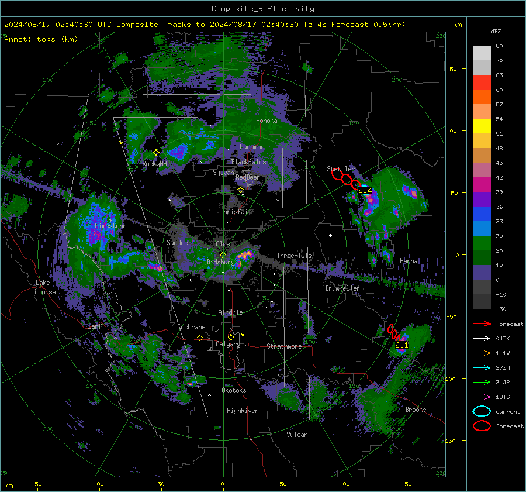Click the Drumheller city label

click(342, 288)
